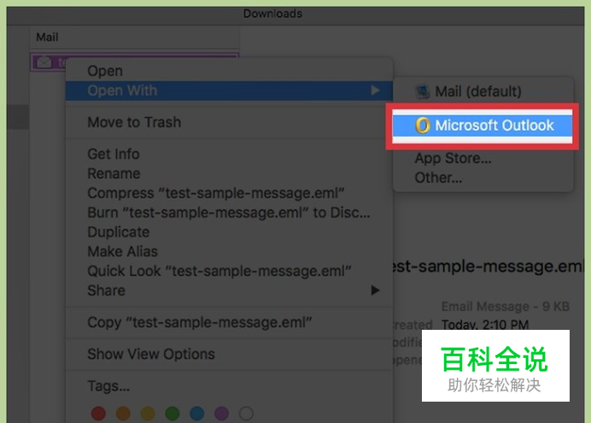The image size is (591, 423).
Task: Select Duplicate menu entry
Action: (229, 232)
